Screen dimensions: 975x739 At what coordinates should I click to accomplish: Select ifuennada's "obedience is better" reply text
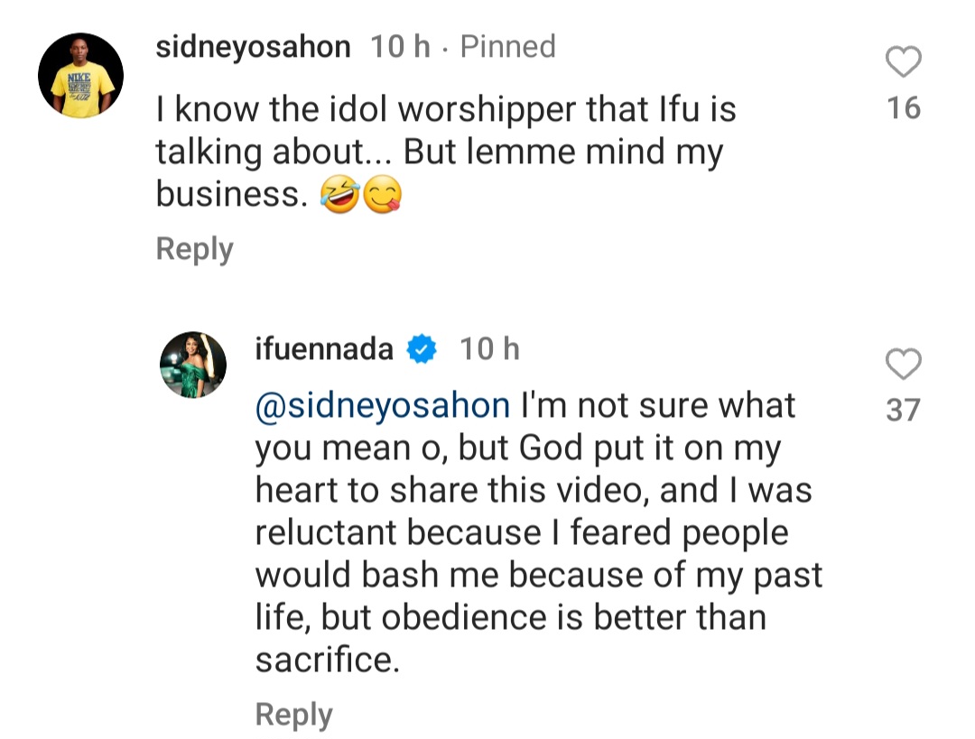point(510,618)
